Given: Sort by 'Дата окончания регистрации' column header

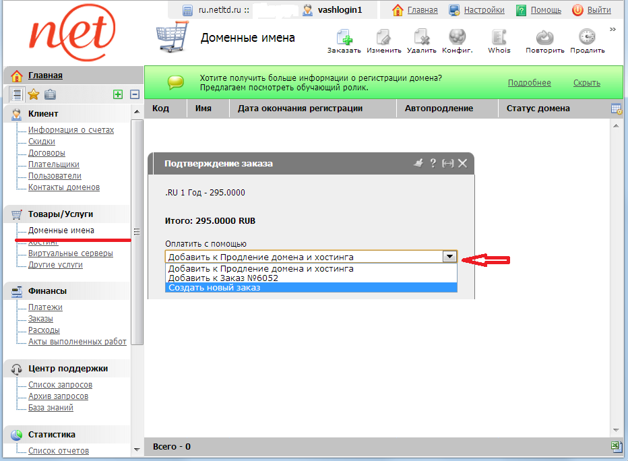Looking at the screenshot, I should click(x=300, y=109).
